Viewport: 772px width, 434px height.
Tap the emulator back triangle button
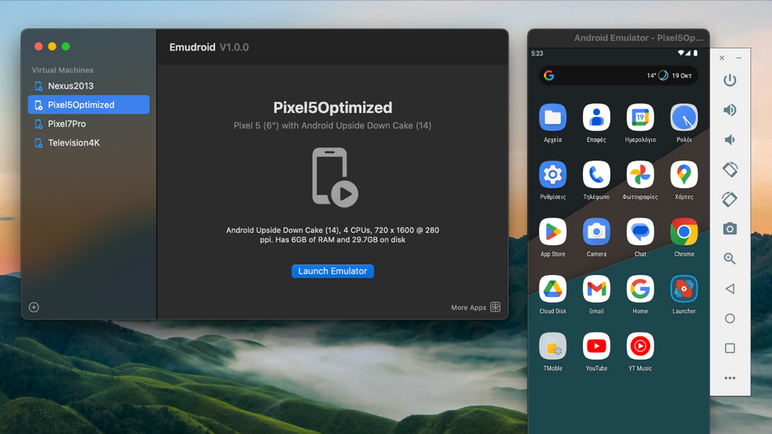730,289
